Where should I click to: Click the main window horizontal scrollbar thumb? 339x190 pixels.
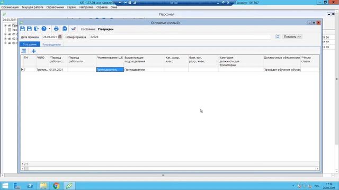coord(163,175)
